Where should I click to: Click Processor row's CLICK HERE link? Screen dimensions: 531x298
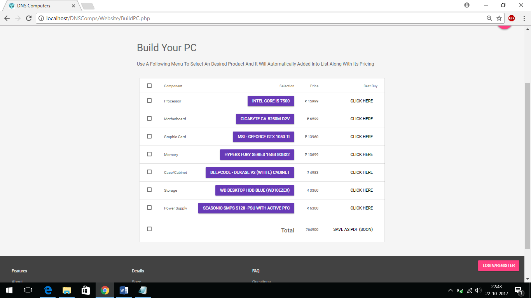click(362, 101)
